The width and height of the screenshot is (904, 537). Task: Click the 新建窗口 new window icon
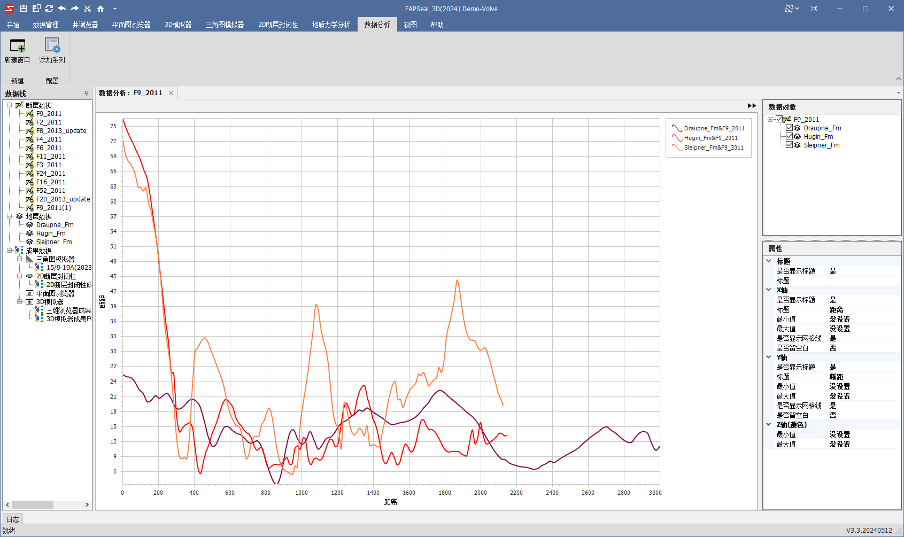tap(18, 45)
